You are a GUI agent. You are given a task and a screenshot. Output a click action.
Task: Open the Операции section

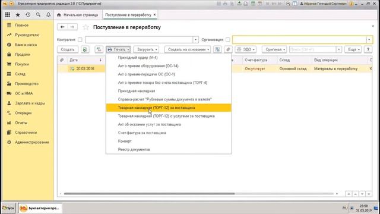23,113
